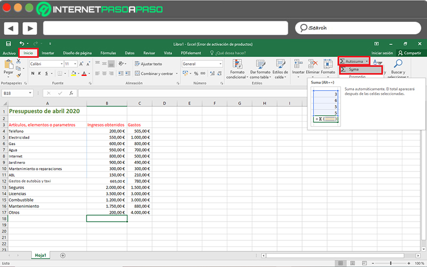Click the Borders icon
Screen dimensions: 427x267
[60, 74]
